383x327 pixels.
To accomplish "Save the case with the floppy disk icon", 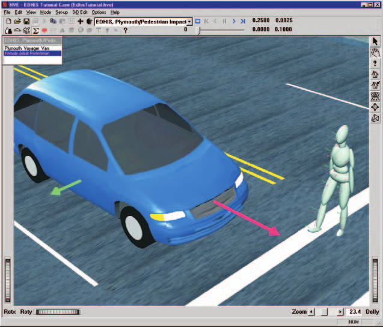I will point(26,22).
